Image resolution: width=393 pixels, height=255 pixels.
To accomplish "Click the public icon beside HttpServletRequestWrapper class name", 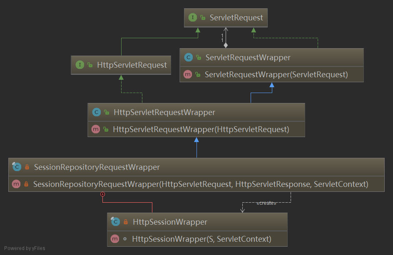I will tap(107, 112).
